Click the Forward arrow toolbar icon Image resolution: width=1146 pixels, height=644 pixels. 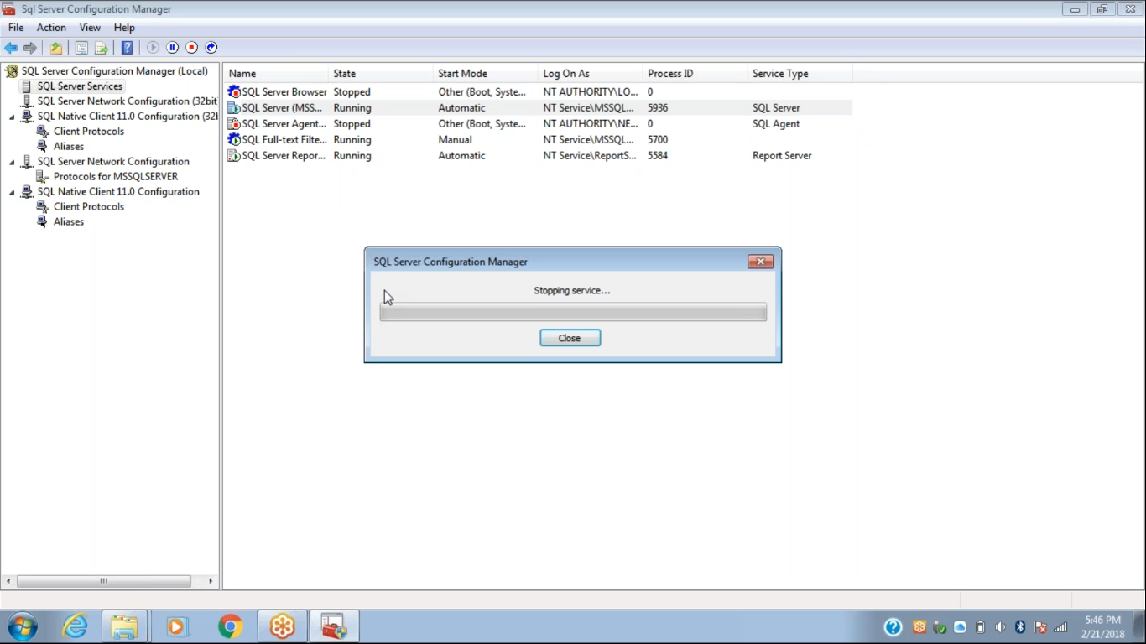pyautogui.click(x=30, y=48)
